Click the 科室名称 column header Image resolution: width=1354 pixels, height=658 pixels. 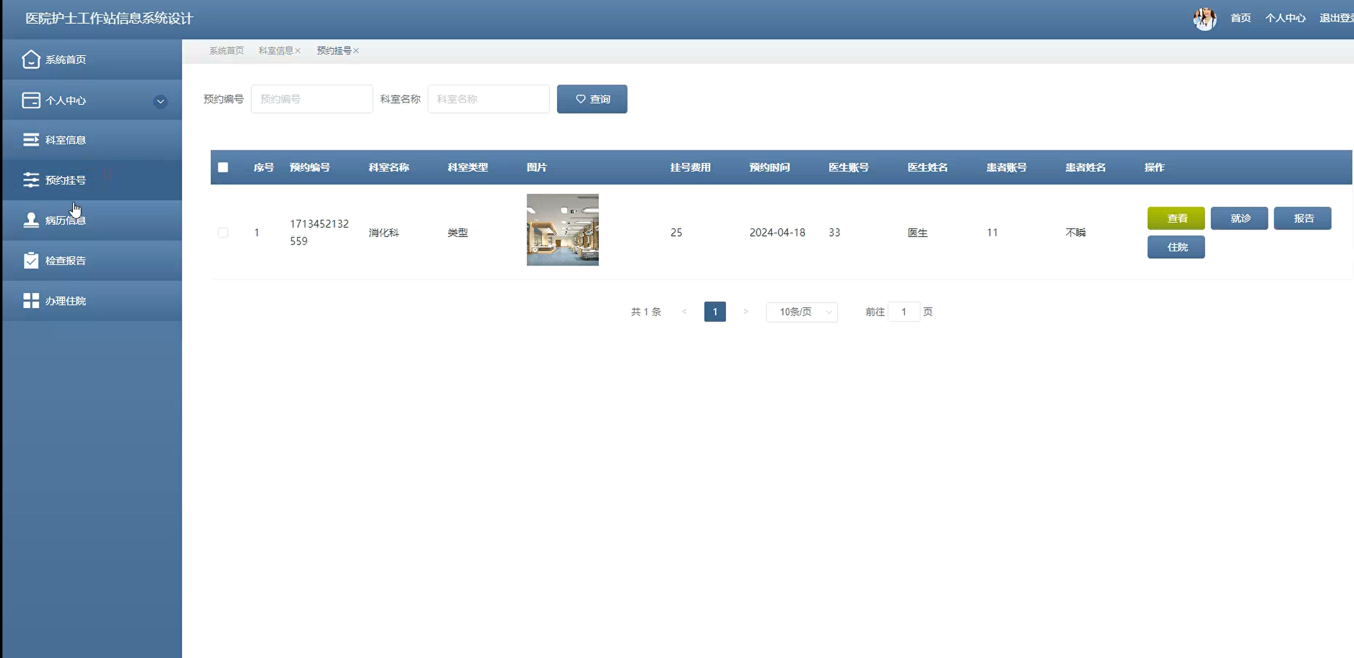[x=388, y=167]
